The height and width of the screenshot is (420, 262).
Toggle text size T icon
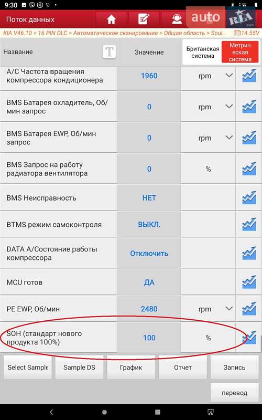click(110, 51)
